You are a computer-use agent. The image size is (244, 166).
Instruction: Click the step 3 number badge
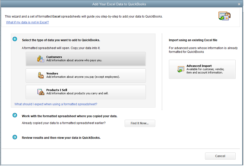coord(15,137)
